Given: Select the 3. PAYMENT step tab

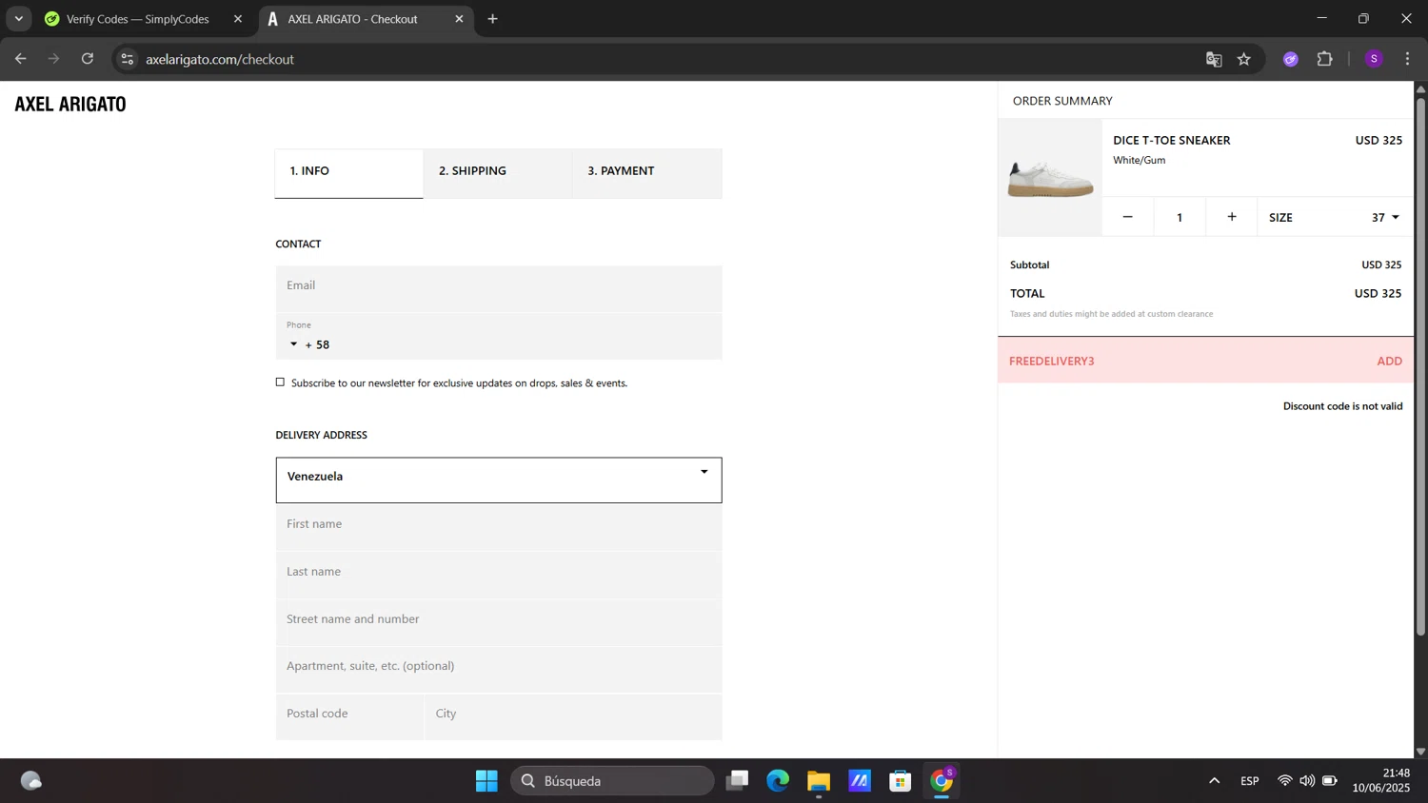Looking at the screenshot, I should (x=646, y=173).
